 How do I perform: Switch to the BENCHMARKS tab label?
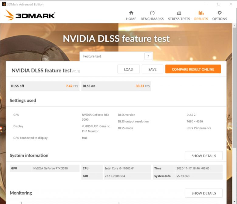tap(152, 19)
